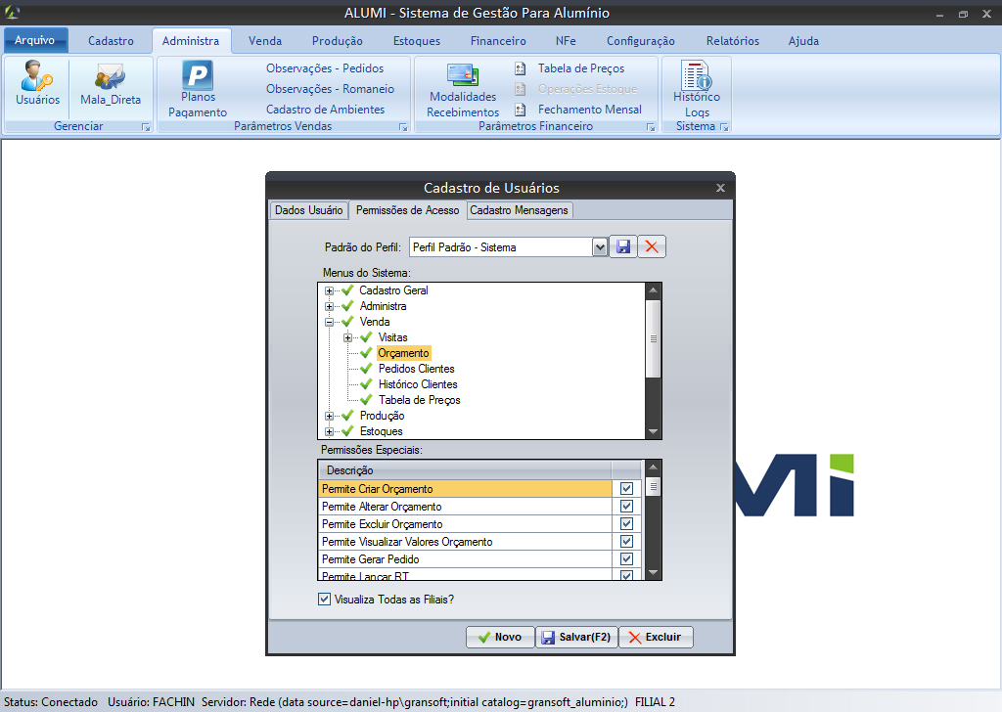Viewport: 1002px width, 712px height.
Task: Expand the Visitas tree node
Action: coord(347,337)
